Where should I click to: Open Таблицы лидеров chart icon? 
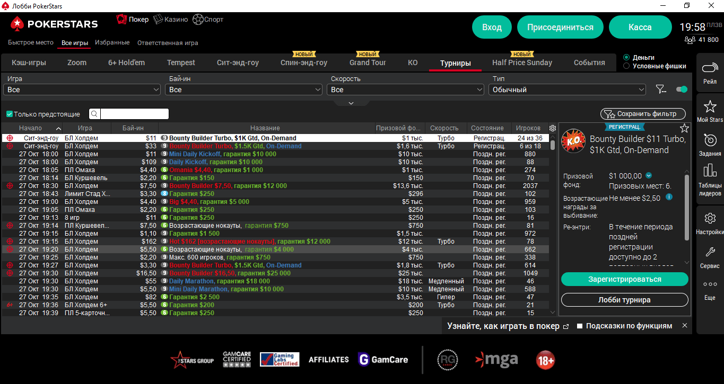click(710, 171)
